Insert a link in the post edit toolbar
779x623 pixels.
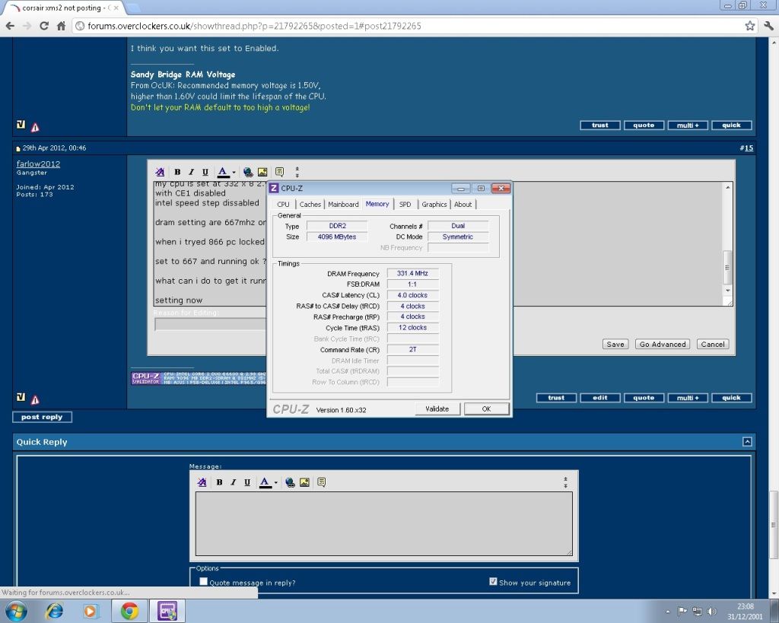click(x=248, y=172)
